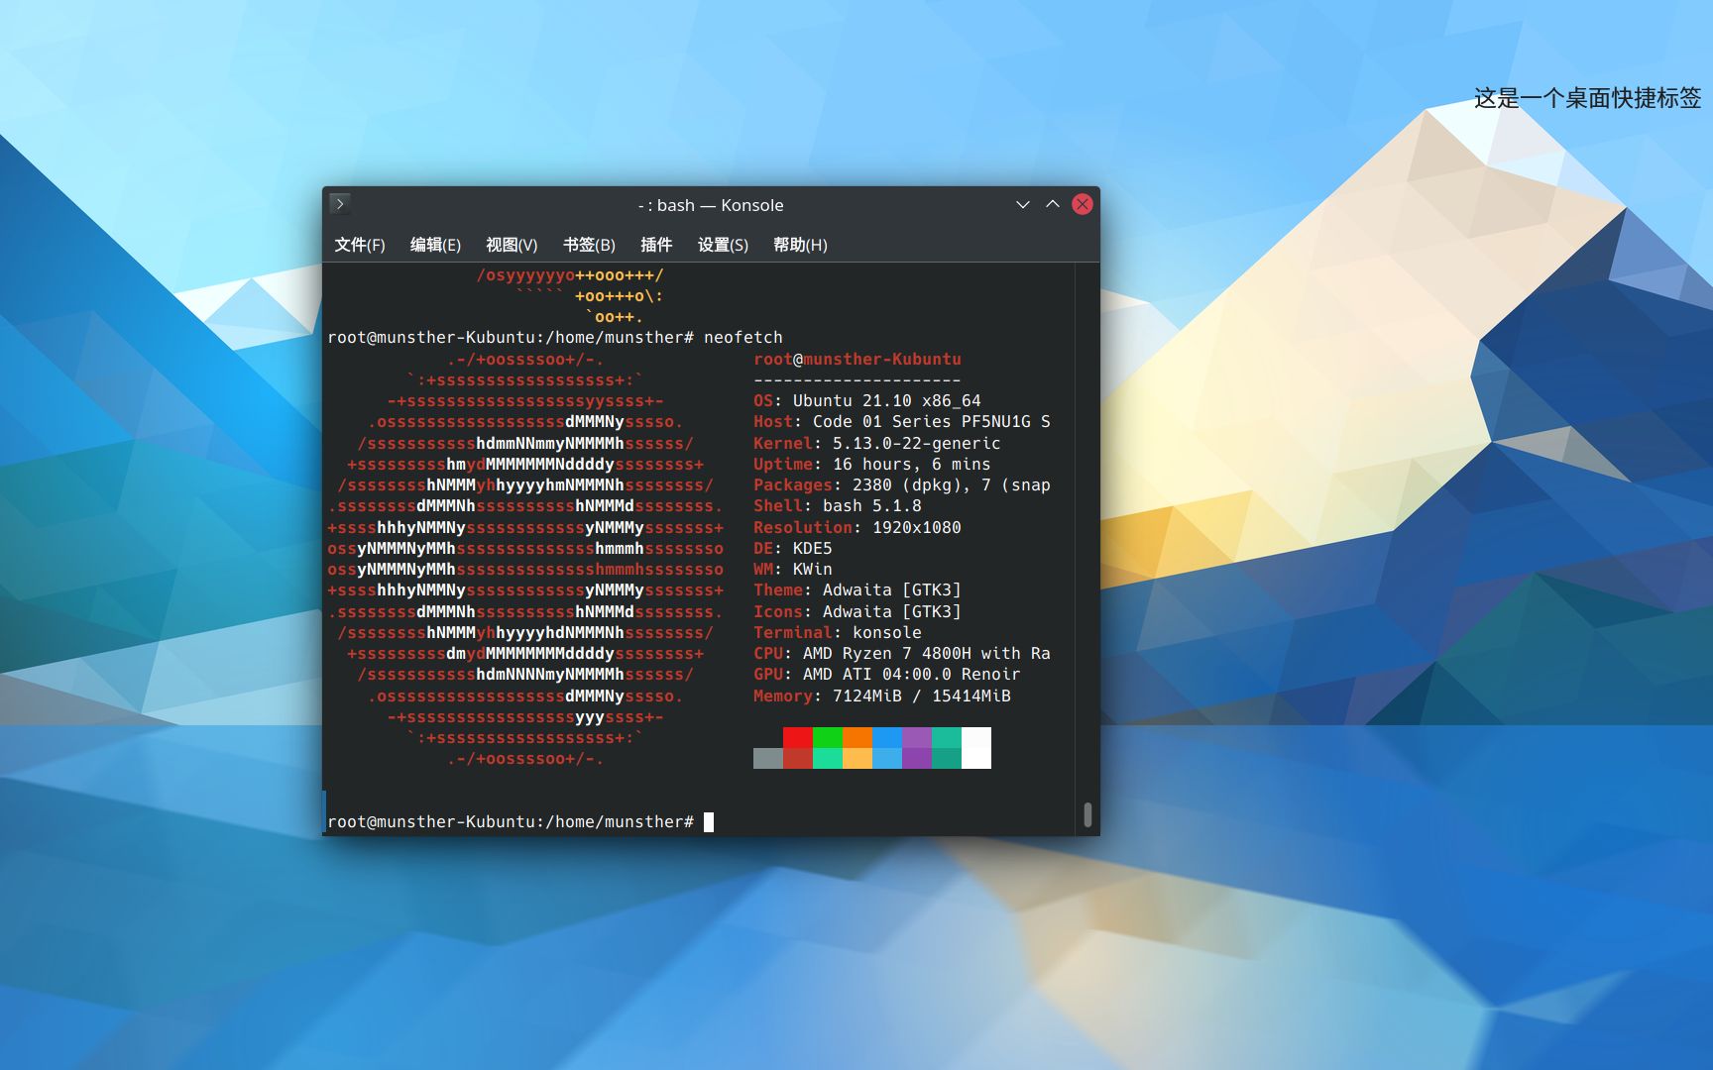Viewport: 1713px width, 1070px height.
Task: Click the "DE: KDE5" line
Action: pos(793,549)
